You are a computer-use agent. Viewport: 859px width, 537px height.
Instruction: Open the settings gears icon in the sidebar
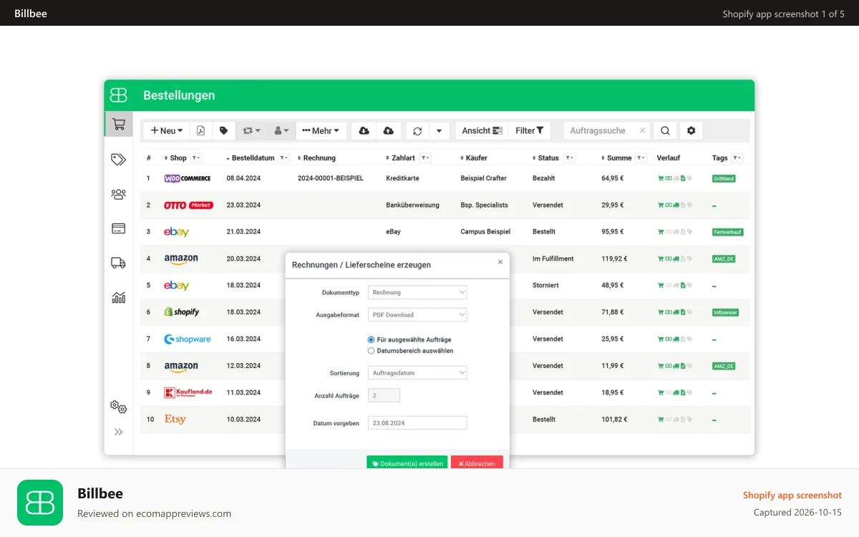119,407
